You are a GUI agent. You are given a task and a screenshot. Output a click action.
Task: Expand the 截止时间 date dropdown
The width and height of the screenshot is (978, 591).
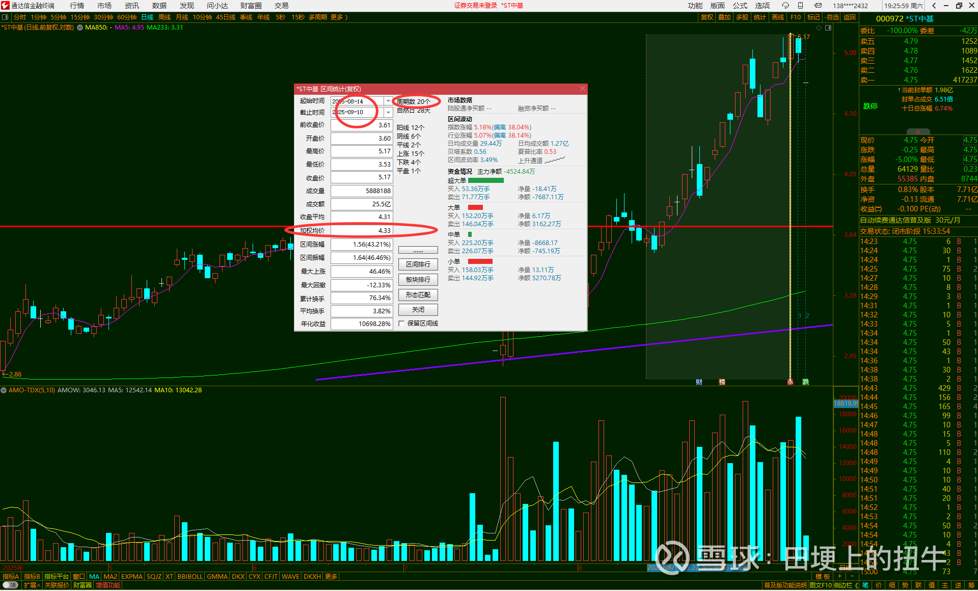388,112
